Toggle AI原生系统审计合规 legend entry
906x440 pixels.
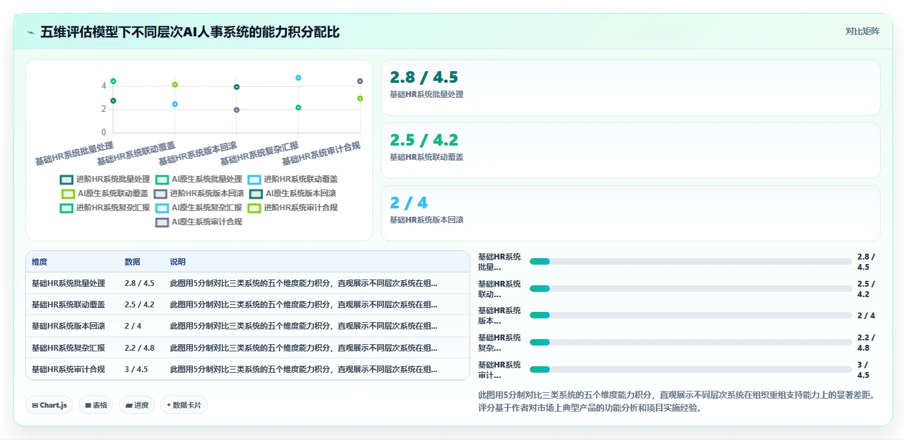tap(199, 222)
